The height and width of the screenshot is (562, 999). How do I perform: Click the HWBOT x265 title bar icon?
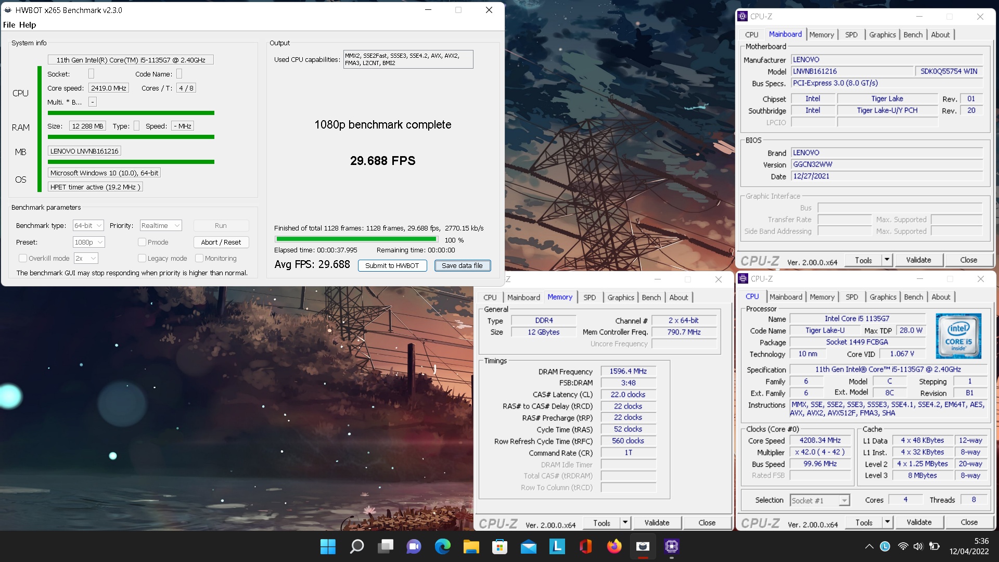[8, 10]
